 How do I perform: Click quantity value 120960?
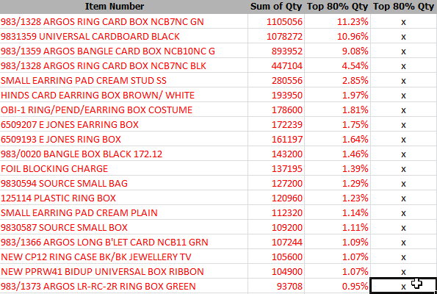[x=286, y=198]
